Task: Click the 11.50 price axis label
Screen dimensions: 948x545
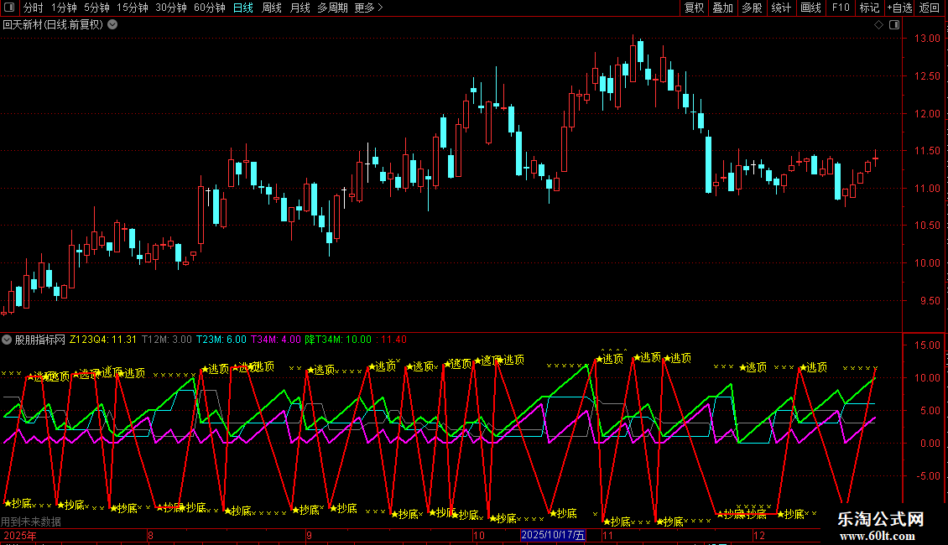Action: point(927,151)
